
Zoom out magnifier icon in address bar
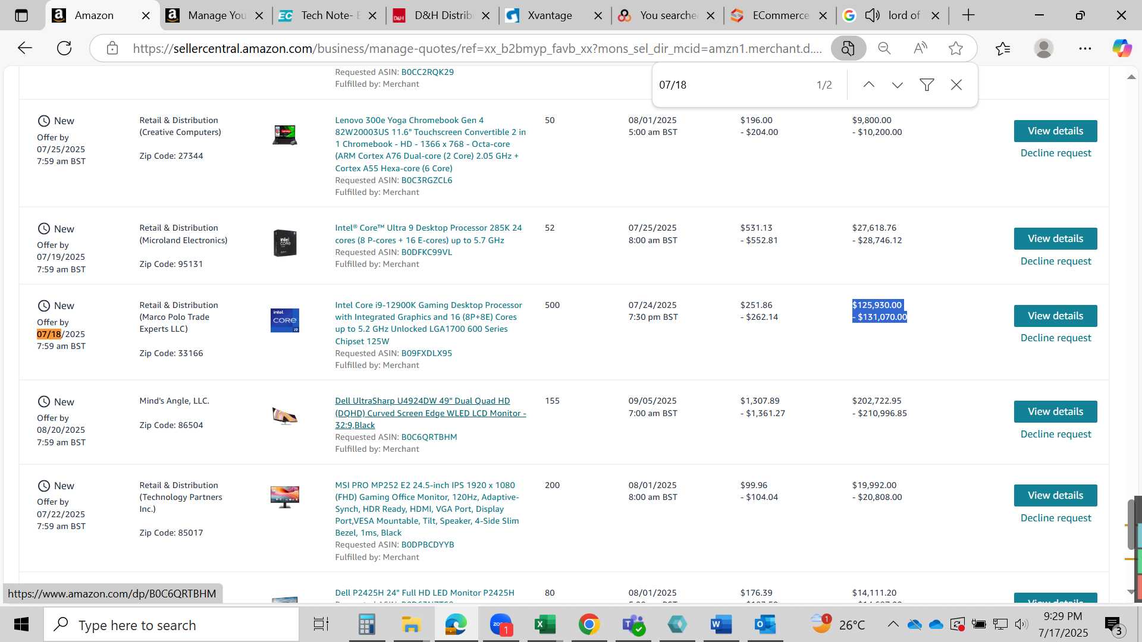(x=884, y=48)
